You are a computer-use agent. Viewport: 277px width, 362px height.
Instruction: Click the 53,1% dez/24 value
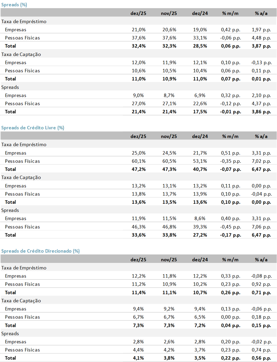(200, 161)
